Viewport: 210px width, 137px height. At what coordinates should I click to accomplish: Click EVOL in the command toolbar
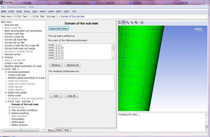[27, 12]
